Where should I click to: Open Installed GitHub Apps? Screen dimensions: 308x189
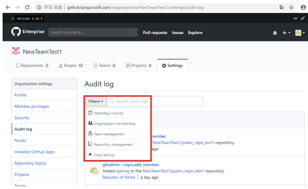[34, 152]
